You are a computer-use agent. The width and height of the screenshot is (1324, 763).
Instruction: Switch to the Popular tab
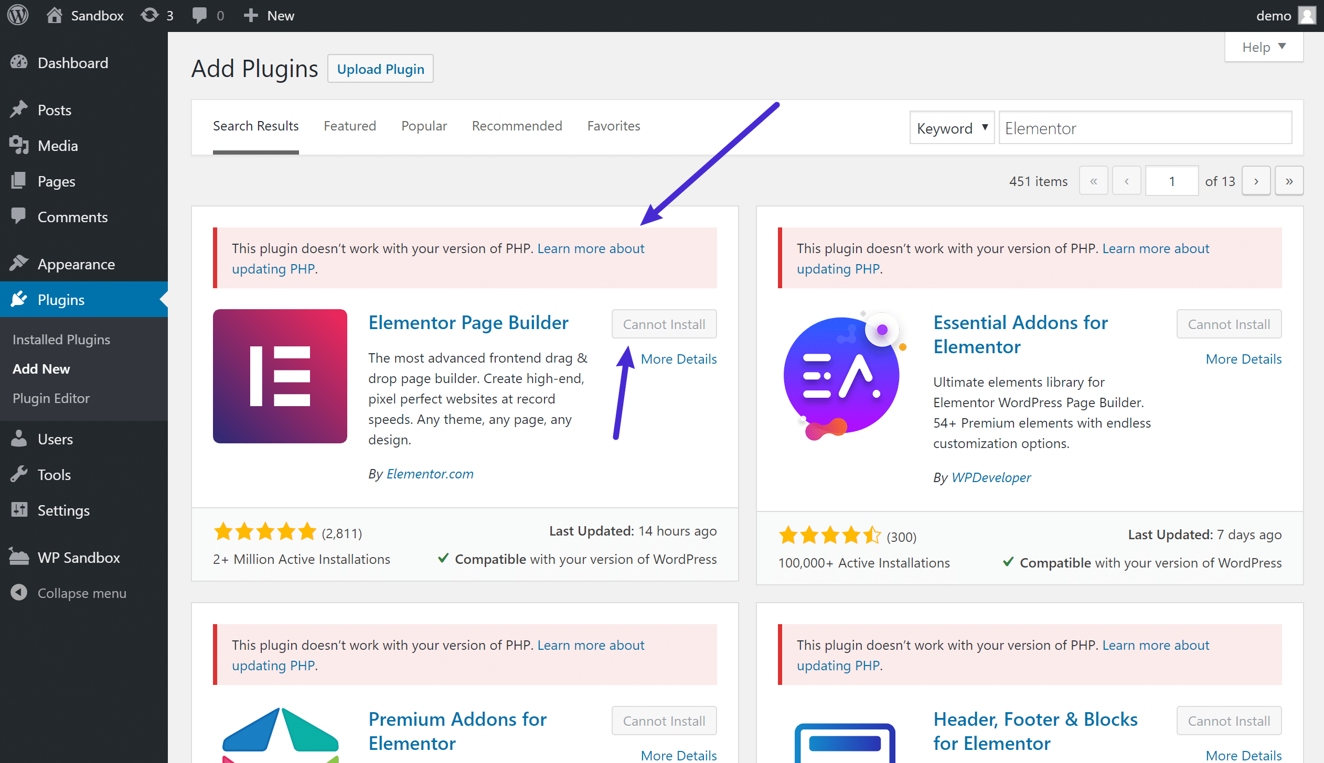pos(423,125)
